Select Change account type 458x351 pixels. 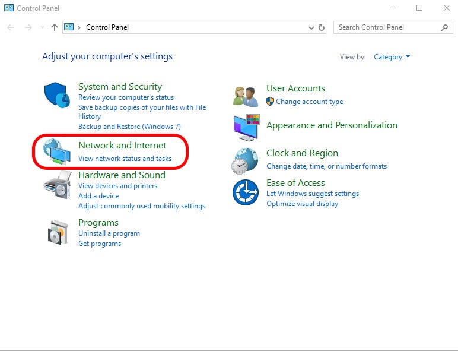coord(310,102)
